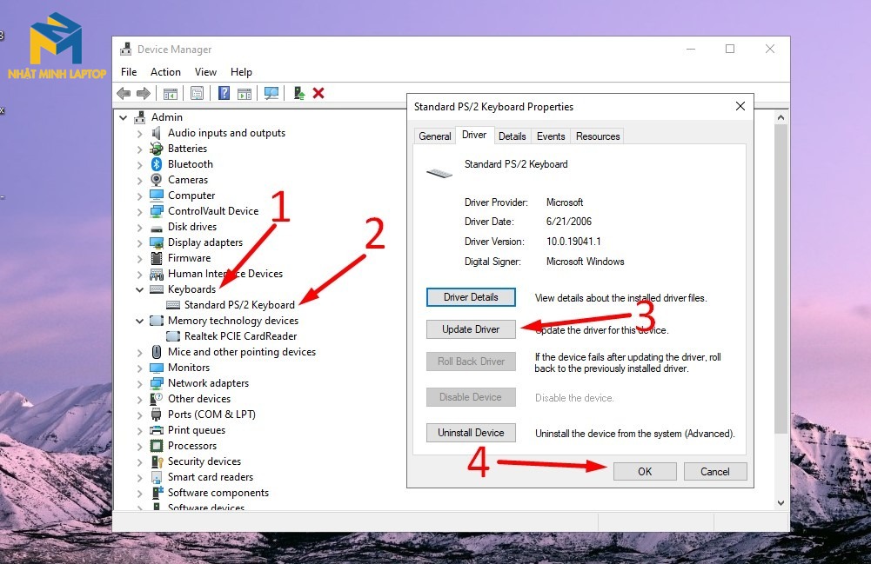Screen dimensions: 871x564
Task: Click Scan for hardware changes monitor icon
Action: [x=271, y=93]
